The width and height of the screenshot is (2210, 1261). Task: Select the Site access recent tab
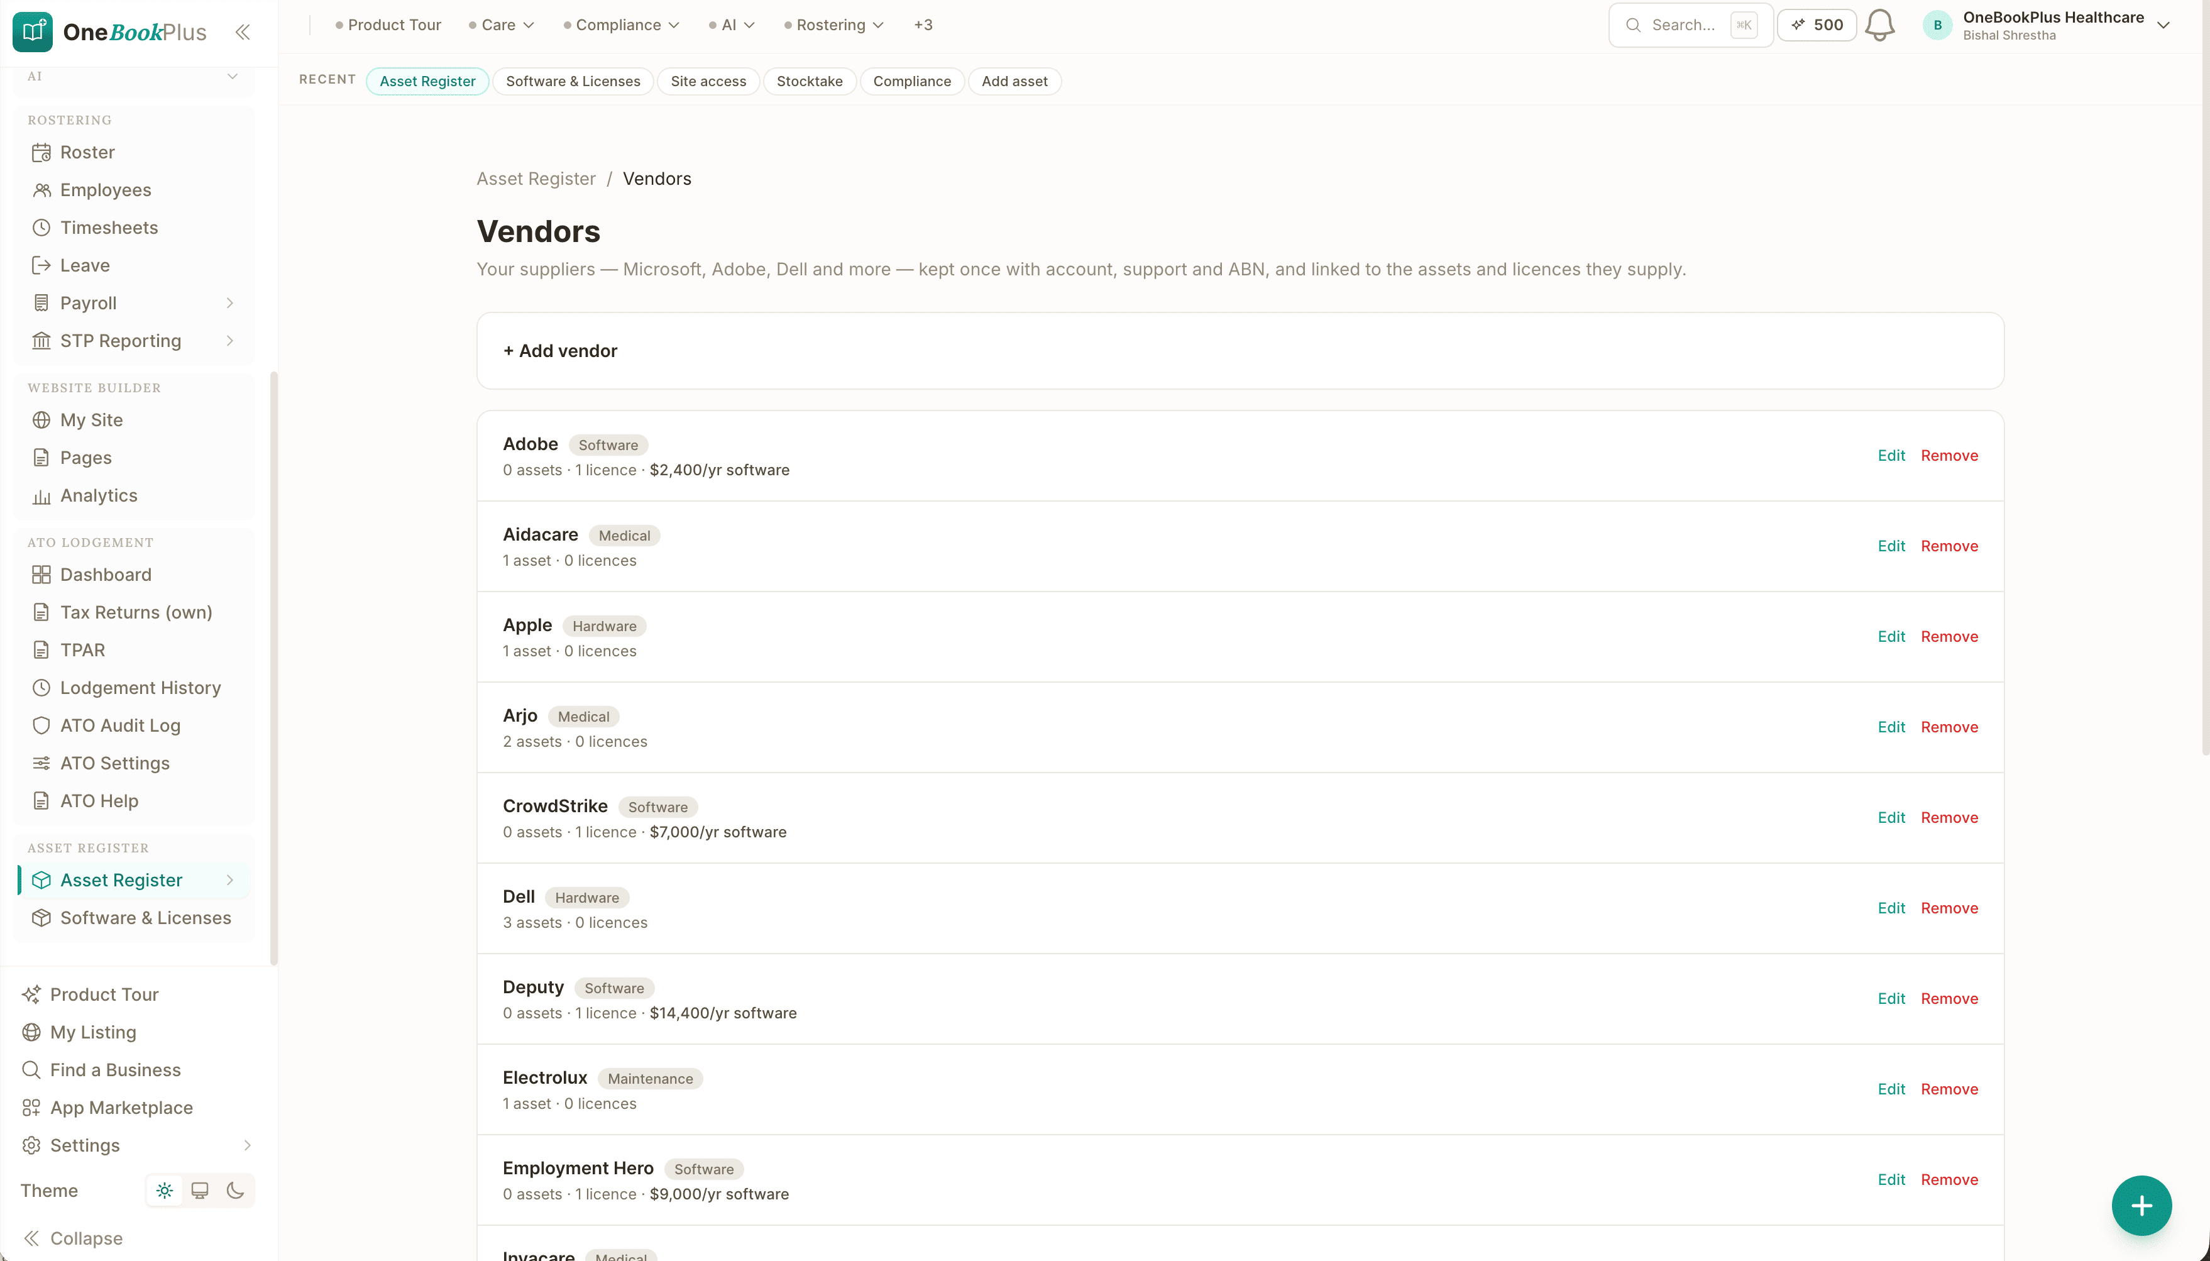708,82
